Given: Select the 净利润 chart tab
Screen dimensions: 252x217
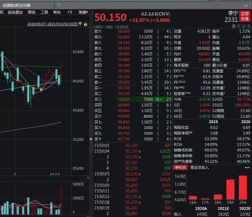Looking at the screenshot, I should (x=180, y=168).
